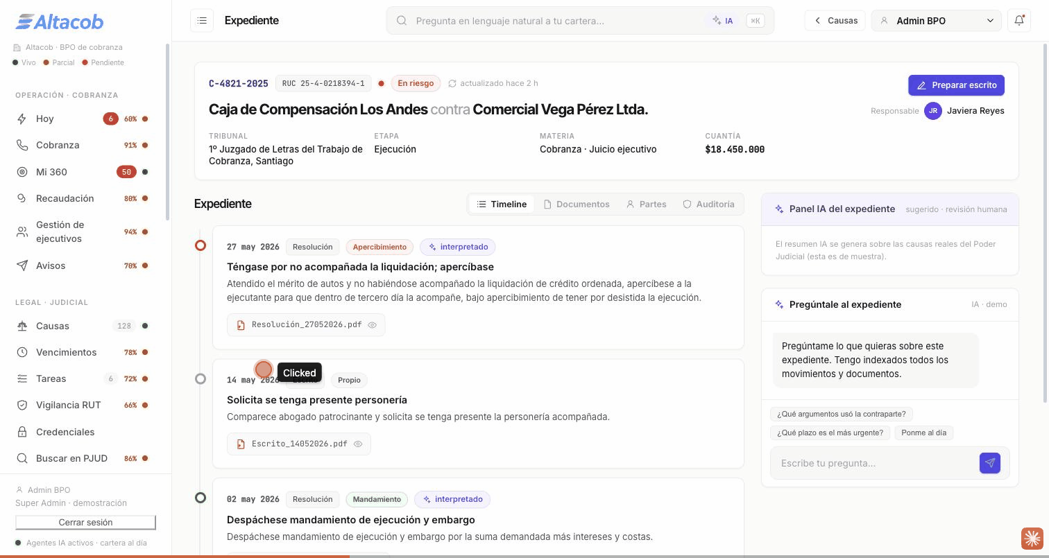Open Recaudación coin icon

click(x=22, y=198)
